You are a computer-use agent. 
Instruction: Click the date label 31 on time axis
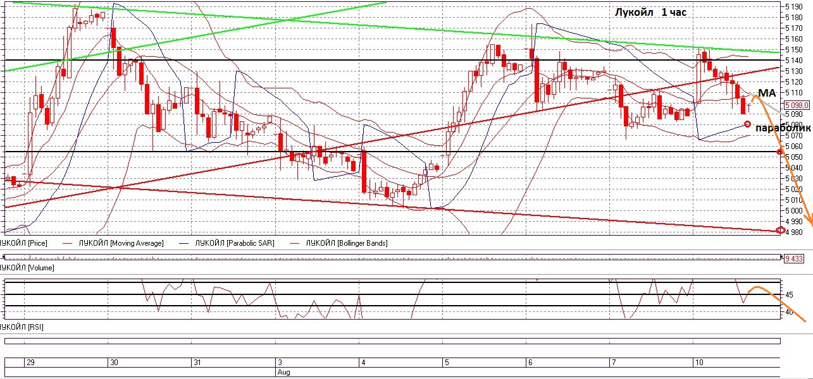197,363
